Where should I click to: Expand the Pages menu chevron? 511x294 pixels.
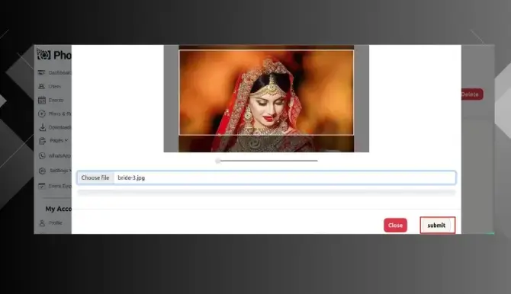tap(66, 141)
